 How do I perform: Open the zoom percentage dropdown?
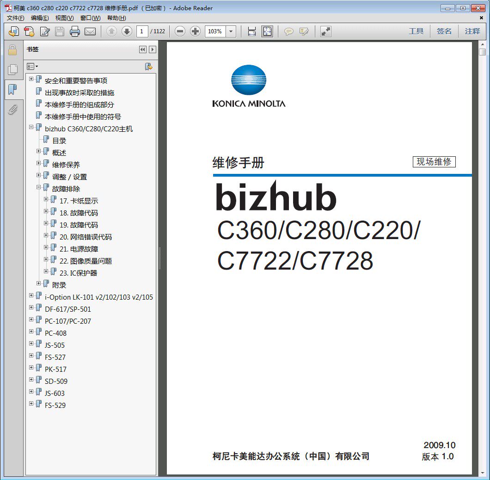coord(232,31)
